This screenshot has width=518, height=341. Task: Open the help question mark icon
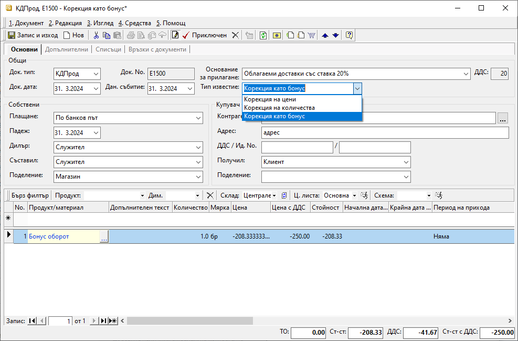[x=349, y=35]
